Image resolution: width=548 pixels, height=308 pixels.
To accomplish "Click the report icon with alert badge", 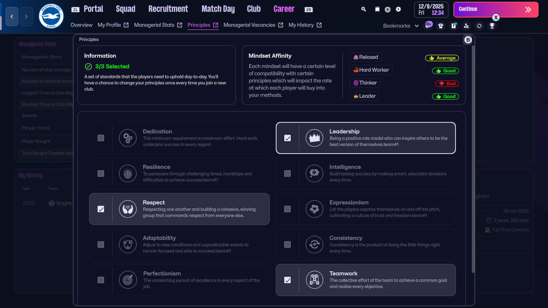I will coord(453,26).
